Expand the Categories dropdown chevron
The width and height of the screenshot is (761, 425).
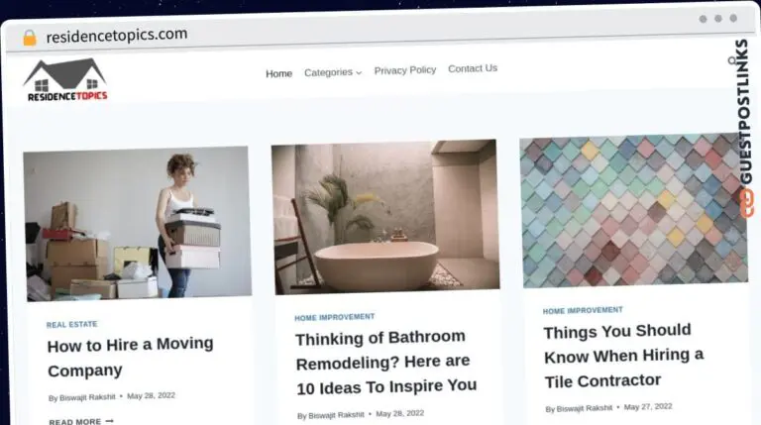[359, 72]
